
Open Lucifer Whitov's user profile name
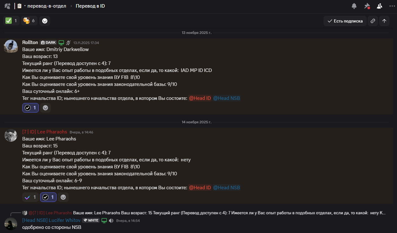51,220
